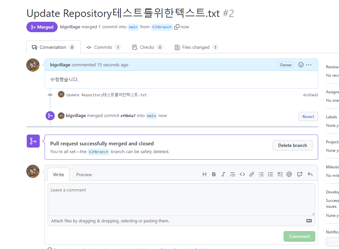Apply italic formatting in the comment editor
Viewport: 339px width, 249px height.
pyautogui.click(x=223, y=174)
